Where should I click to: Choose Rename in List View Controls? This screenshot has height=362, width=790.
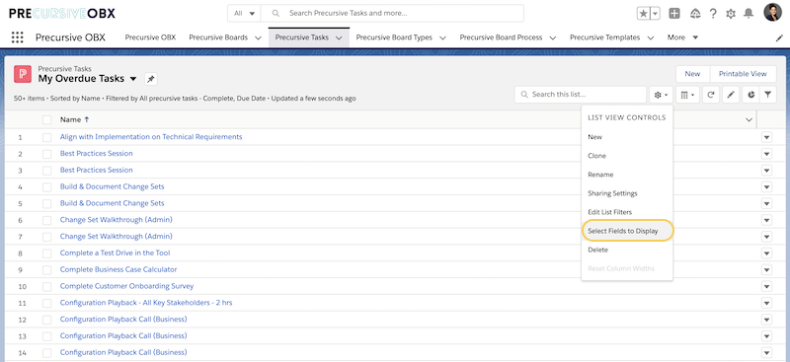tap(627, 175)
